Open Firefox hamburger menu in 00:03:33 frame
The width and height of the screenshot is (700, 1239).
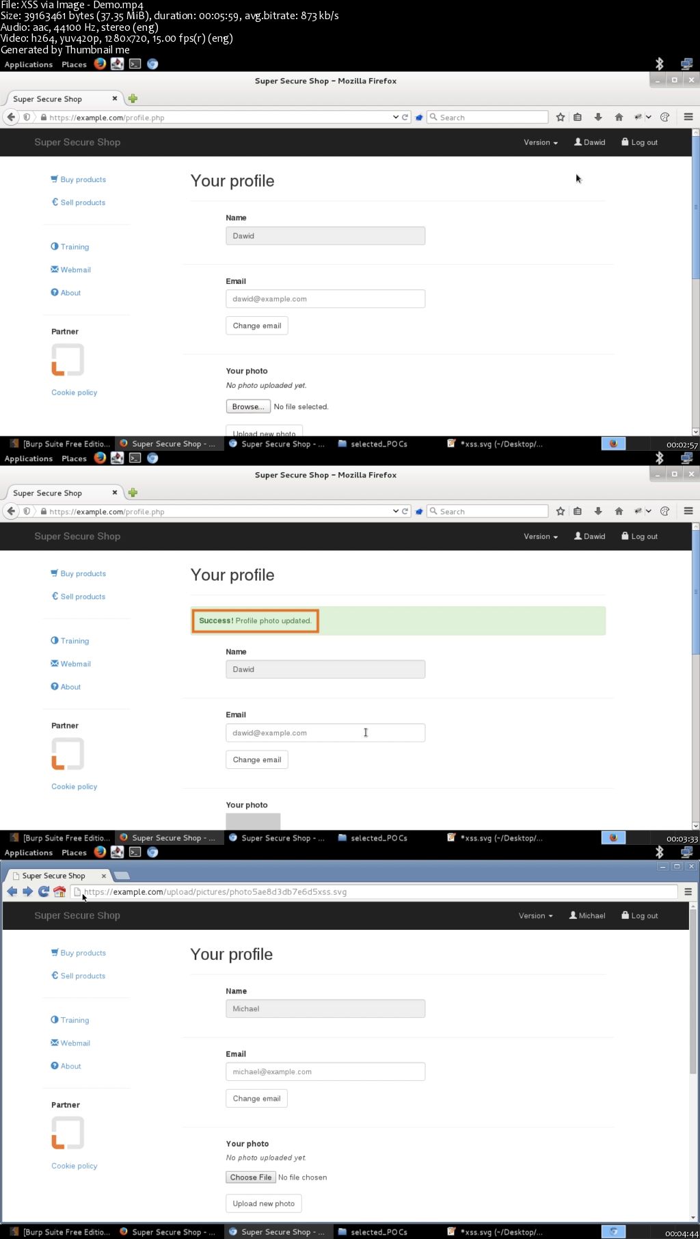pos(688,511)
